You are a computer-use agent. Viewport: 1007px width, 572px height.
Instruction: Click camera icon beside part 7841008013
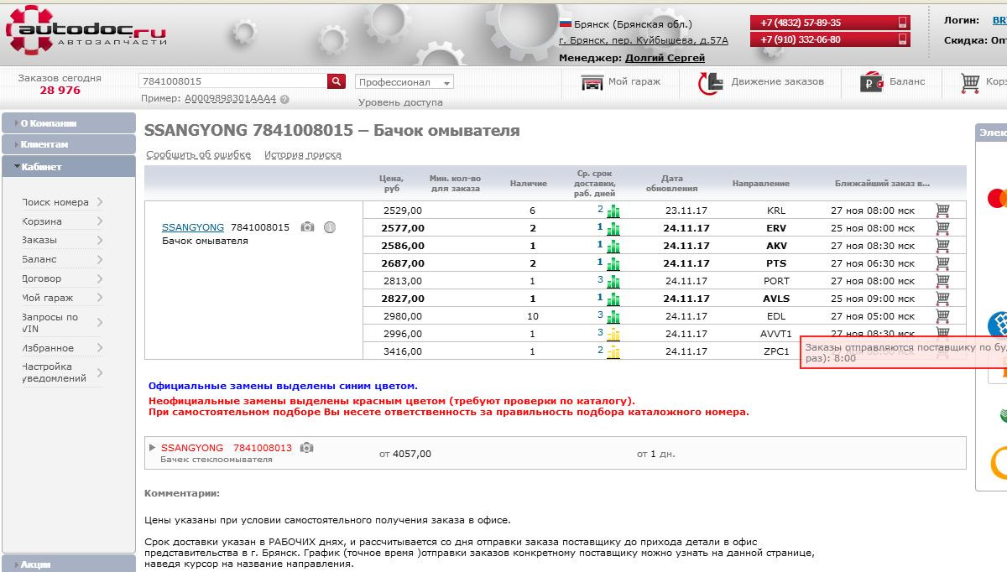pyautogui.click(x=306, y=448)
